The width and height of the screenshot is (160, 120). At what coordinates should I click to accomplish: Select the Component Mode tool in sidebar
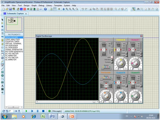(x=2, y=23)
